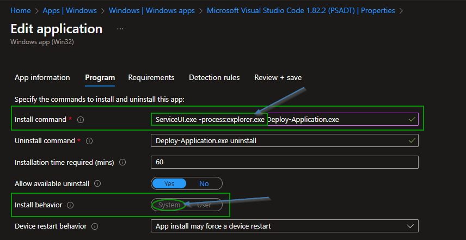
Task: Select System install behavior
Action: [x=169, y=205]
